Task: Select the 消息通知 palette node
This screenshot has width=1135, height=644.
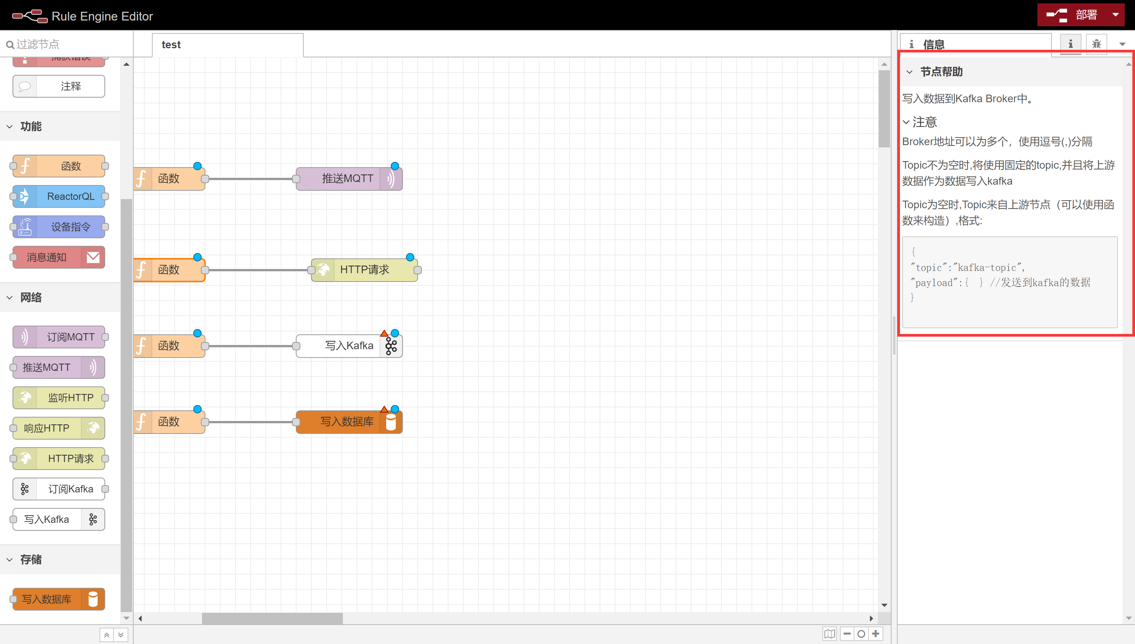Action: [59, 258]
